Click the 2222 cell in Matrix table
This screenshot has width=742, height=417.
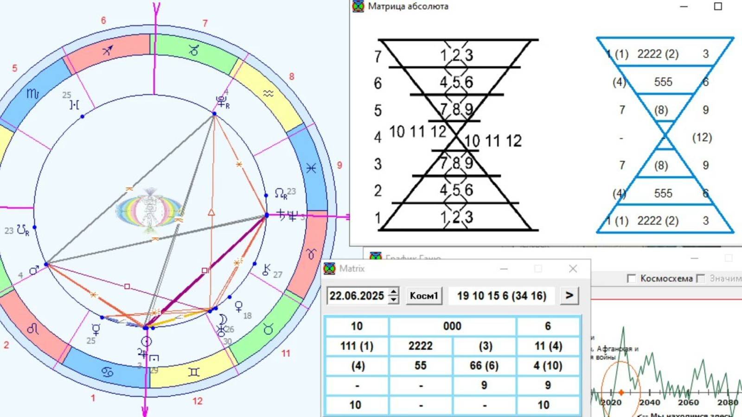pyautogui.click(x=420, y=346)
